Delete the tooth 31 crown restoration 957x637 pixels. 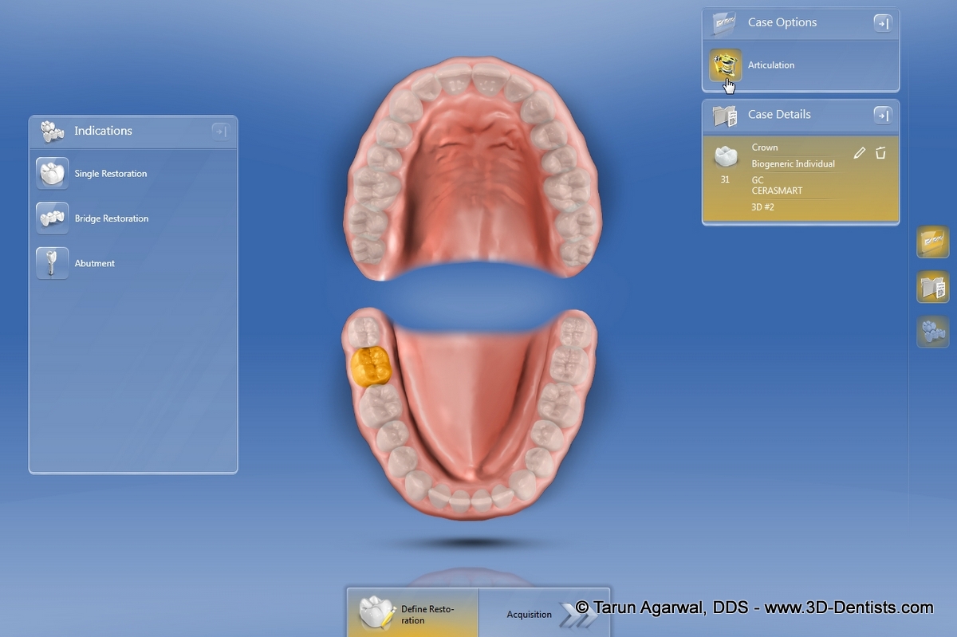pyautogui.click(x=880, y=153)
